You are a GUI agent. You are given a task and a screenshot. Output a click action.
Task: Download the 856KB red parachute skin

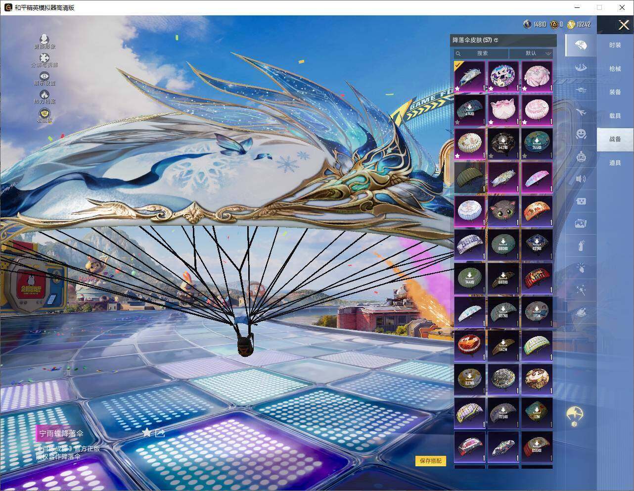(537, 446)
